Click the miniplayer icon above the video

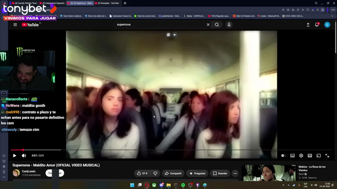(168, 35)
